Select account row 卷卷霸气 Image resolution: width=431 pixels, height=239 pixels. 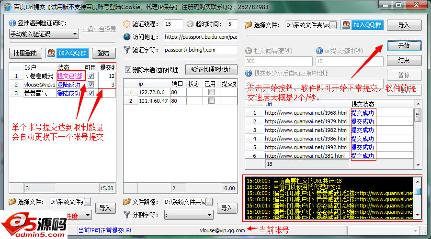point(62,93)
